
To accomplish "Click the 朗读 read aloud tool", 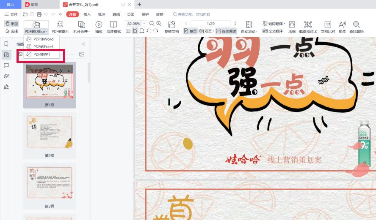I will coord(342,27).
